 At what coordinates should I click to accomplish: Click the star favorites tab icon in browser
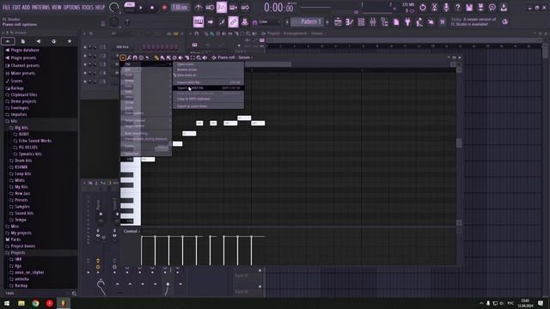(x=70, y=41)
